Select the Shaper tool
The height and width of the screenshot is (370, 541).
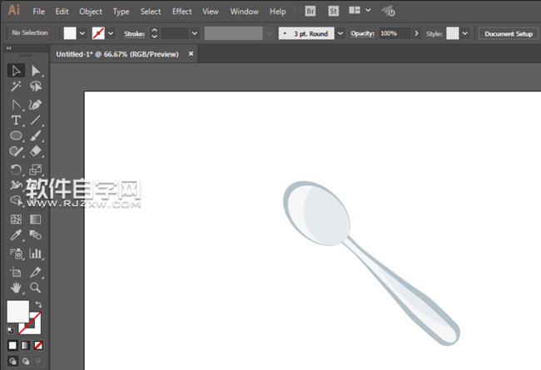16,151
